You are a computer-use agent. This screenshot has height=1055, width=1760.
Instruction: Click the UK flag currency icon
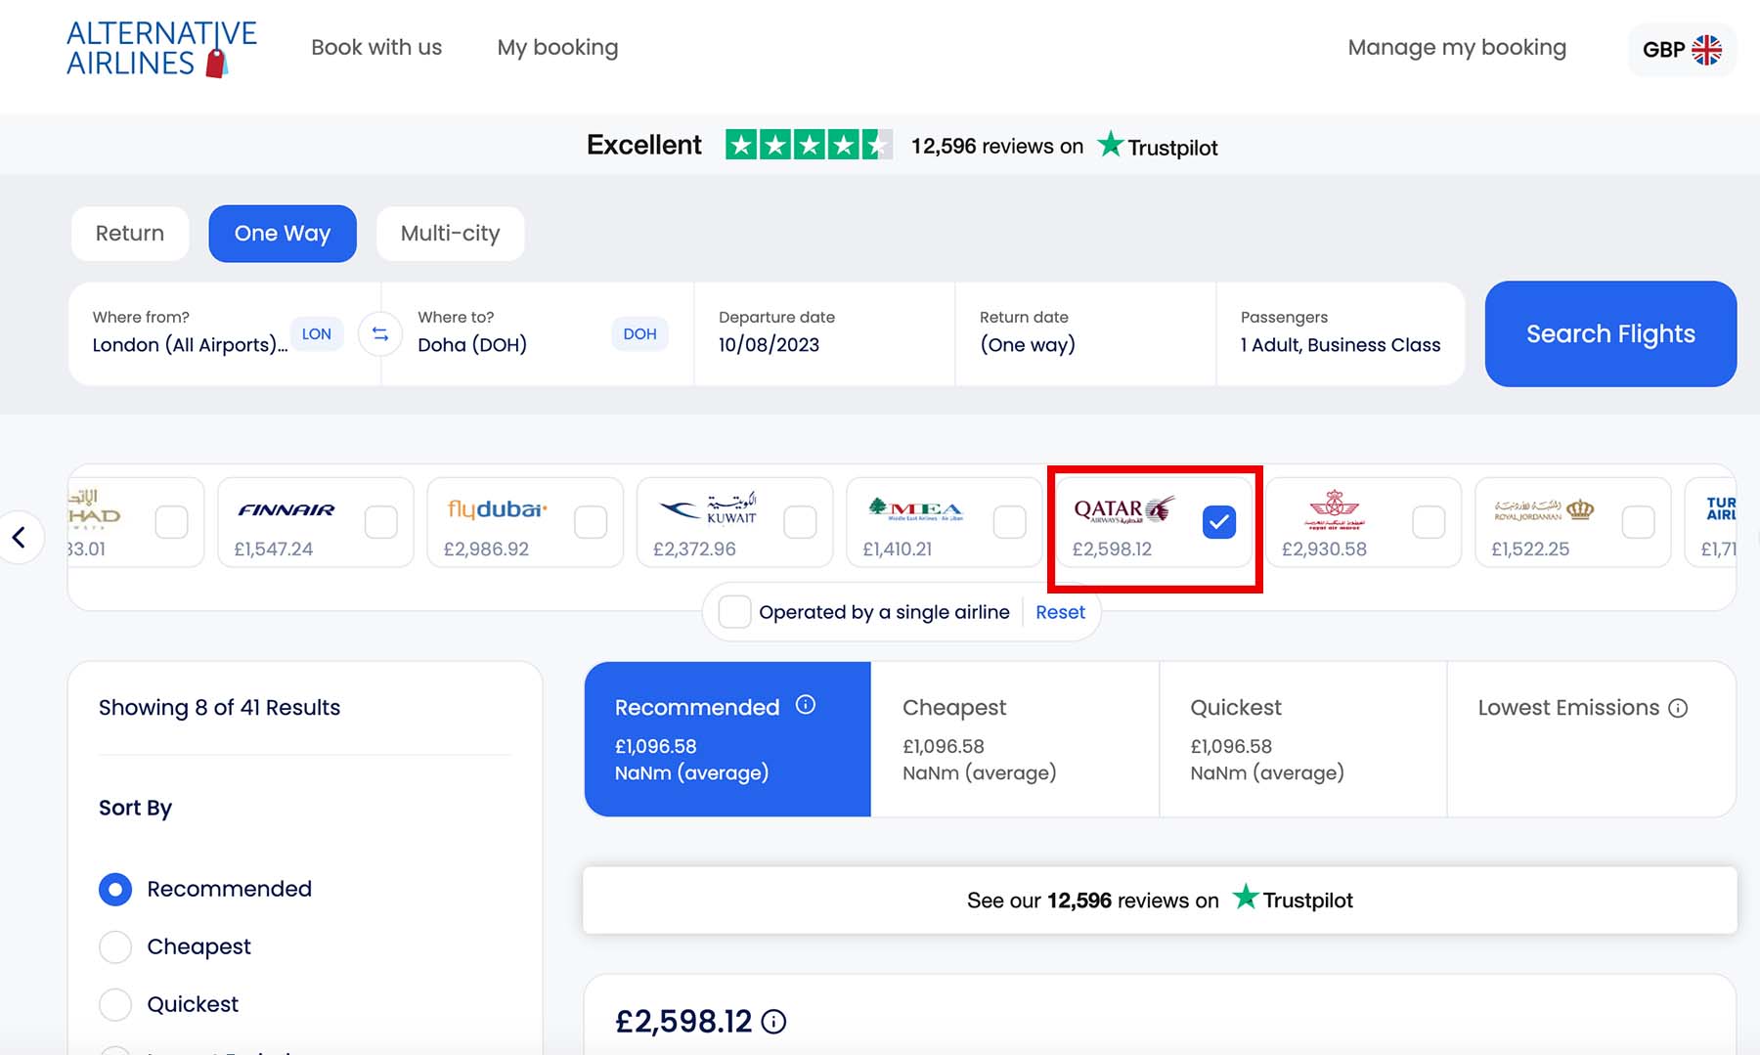[1707, 50]
